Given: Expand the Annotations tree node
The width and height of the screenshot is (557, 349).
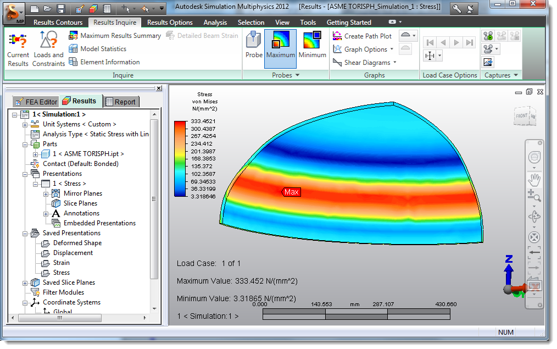Looking at the screenshot, I should tap(46, 214).
